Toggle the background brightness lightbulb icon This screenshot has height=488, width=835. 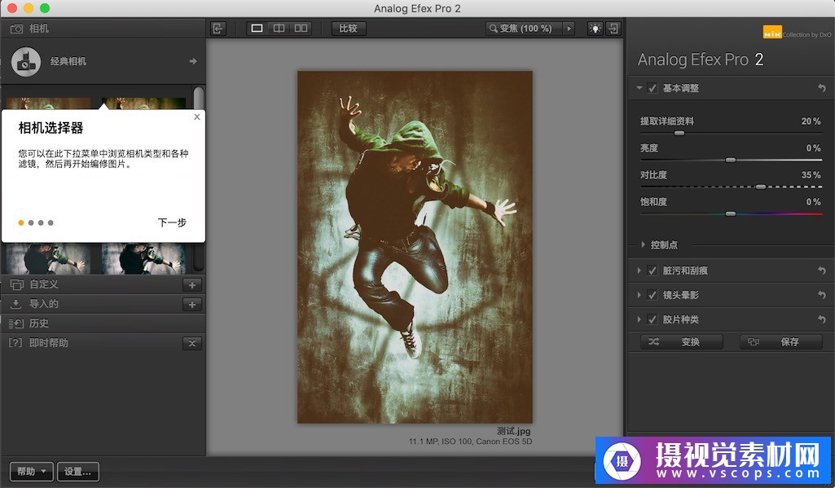point(595,29)
